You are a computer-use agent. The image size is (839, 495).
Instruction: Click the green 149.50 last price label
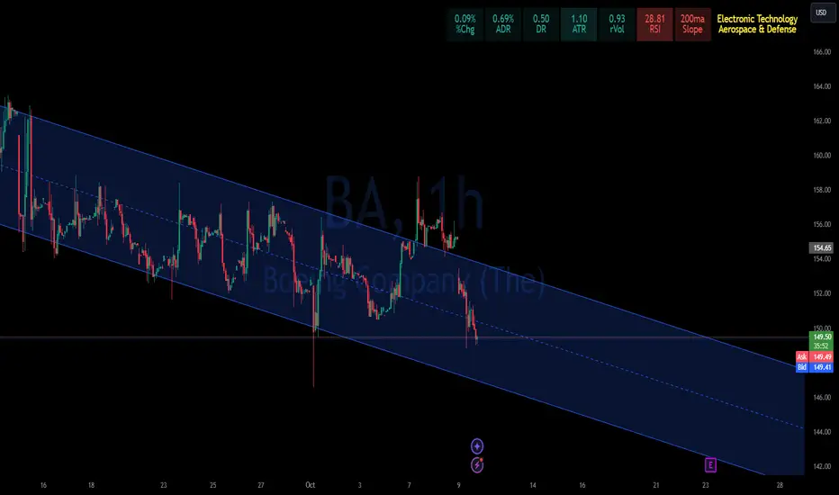[x=822, y=337]
